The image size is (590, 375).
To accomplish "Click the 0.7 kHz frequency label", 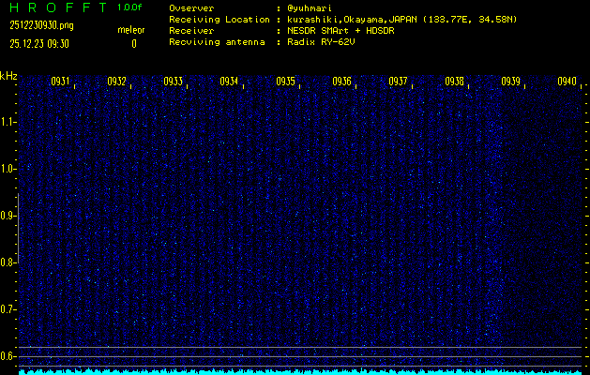I will point(8,309).
